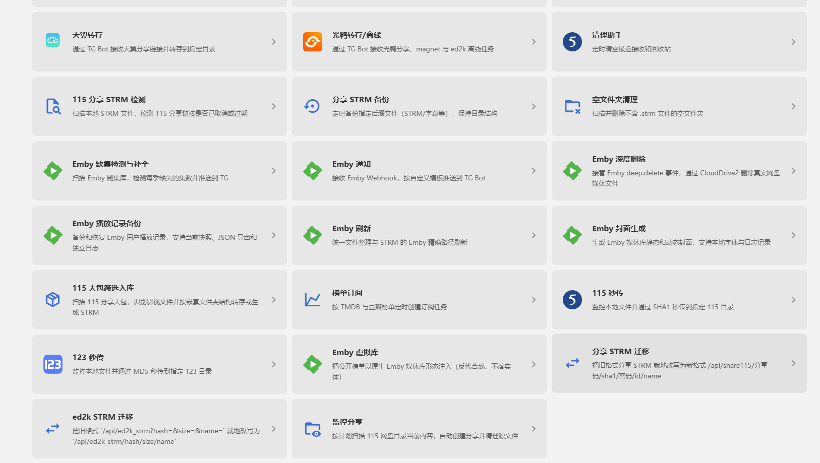The width and height of the screenshot is (820, 463).
Task: Click the 分享 STRM 迁移 swap-arrows icon
Action: [x=572, y=363]
